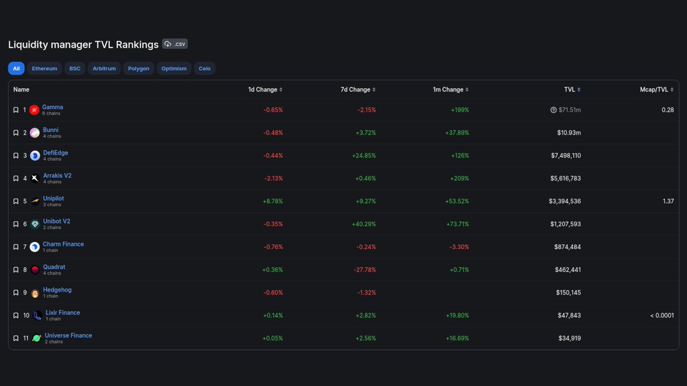Screen dimensions: 687x386
Task: Open Unibot V2 link
Action: pyautogui.click(x=57, y=221)
